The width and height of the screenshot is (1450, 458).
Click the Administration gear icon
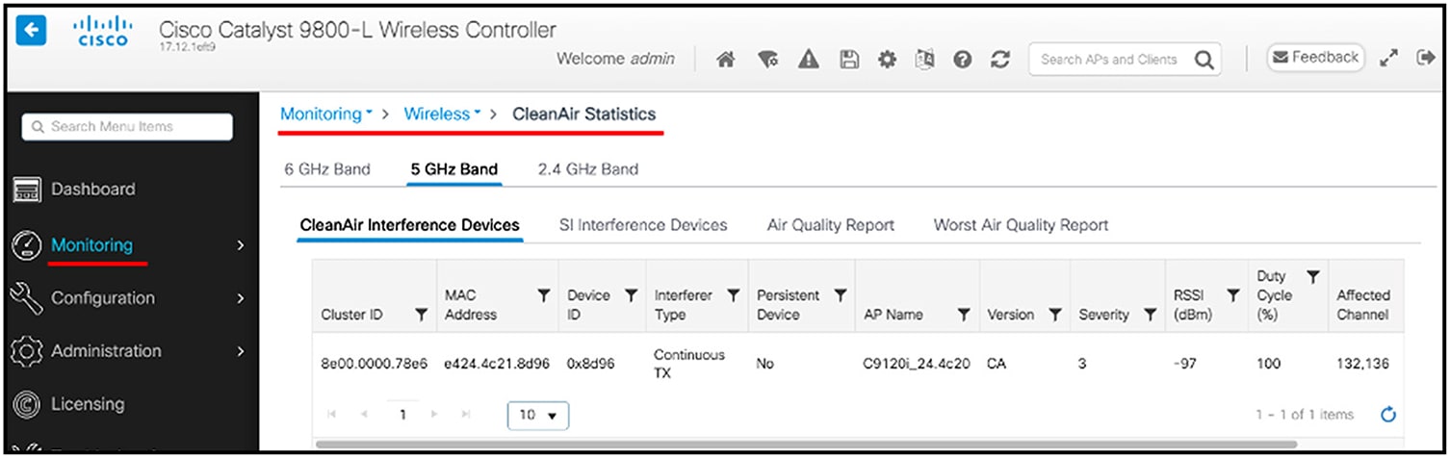(x=25, y=351)
